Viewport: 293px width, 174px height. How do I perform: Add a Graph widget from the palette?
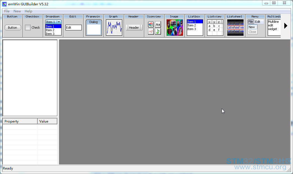(x=113, y=26)
